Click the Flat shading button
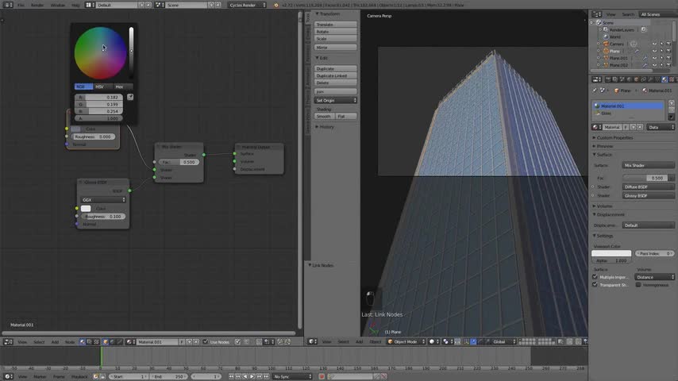Screen dimensions: 678x381 (346, 117)
